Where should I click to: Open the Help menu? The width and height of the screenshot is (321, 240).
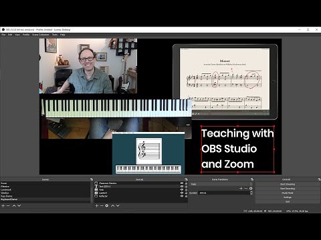click(x=63, y=35)
